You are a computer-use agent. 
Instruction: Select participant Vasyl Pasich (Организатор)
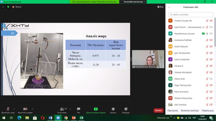tap(190, 27)
